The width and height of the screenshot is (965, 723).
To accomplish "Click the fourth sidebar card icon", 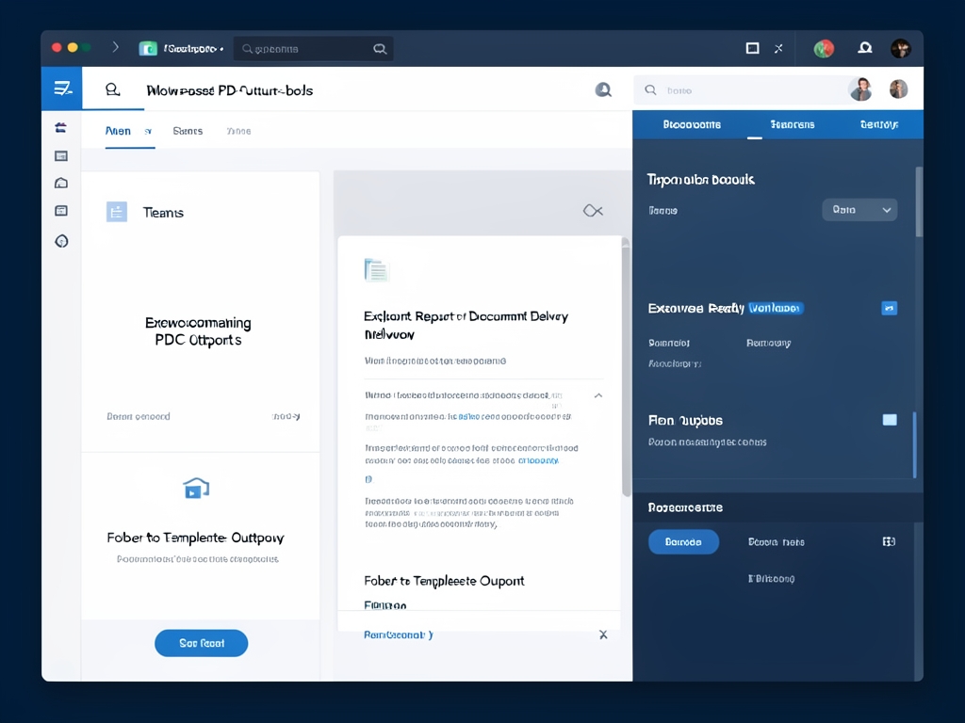I will point(61,211).
